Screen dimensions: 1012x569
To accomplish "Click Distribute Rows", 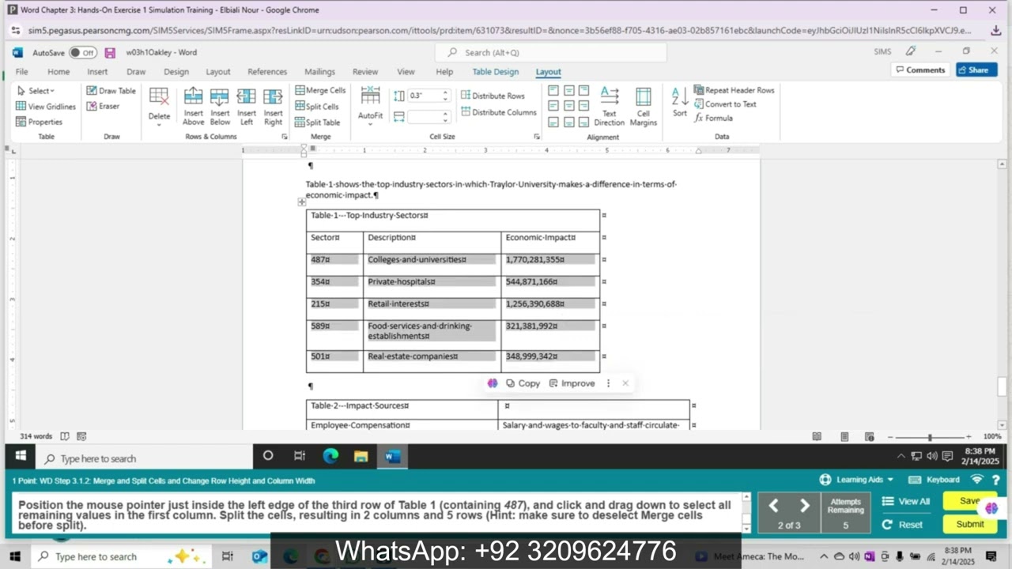I will (493, 96).
